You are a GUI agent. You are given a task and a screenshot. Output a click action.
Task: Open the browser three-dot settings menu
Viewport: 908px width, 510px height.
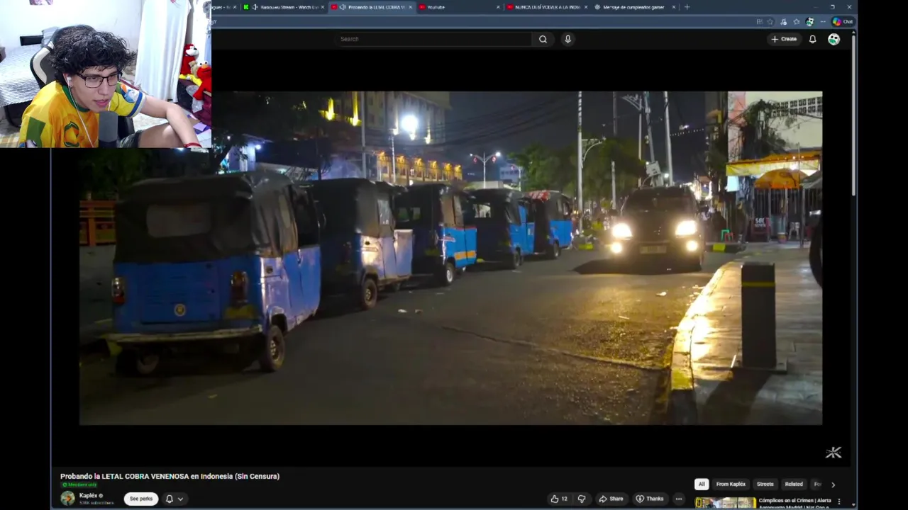(823, 22)
